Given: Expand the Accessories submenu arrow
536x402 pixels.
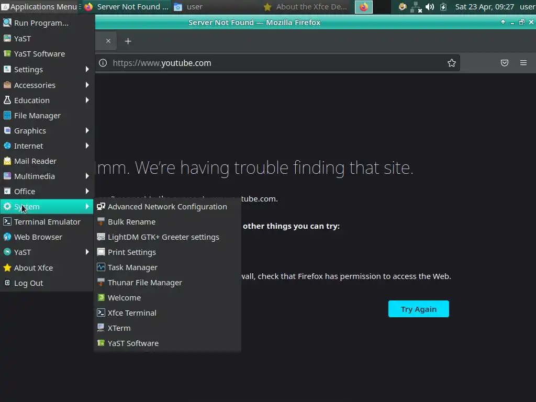Looking at the screenshot, I should (x=87, y=85).
